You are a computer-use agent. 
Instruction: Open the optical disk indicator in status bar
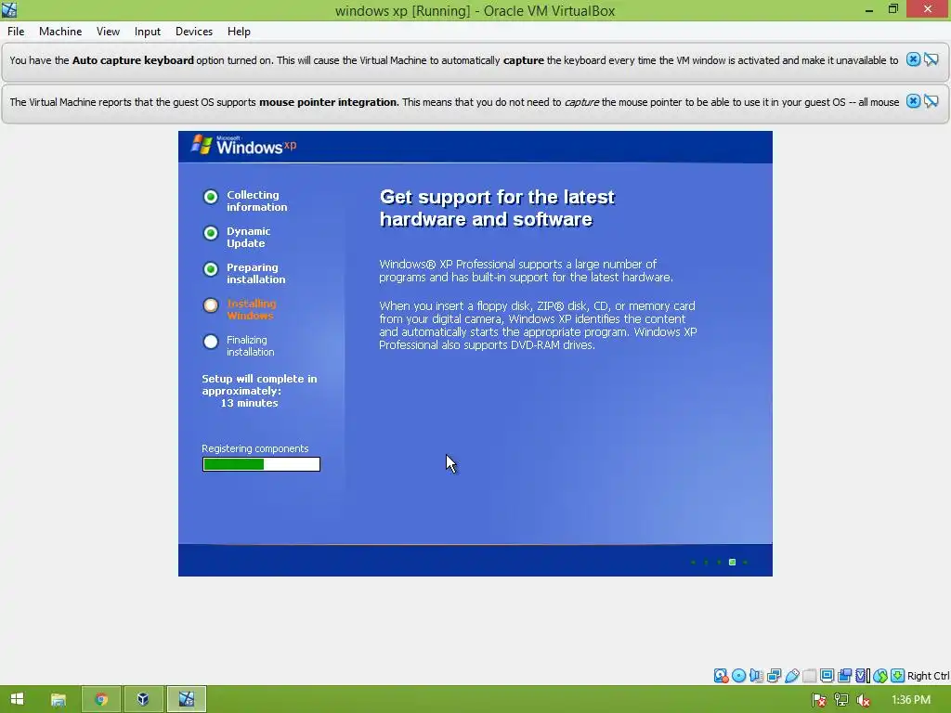click(738, 676)
